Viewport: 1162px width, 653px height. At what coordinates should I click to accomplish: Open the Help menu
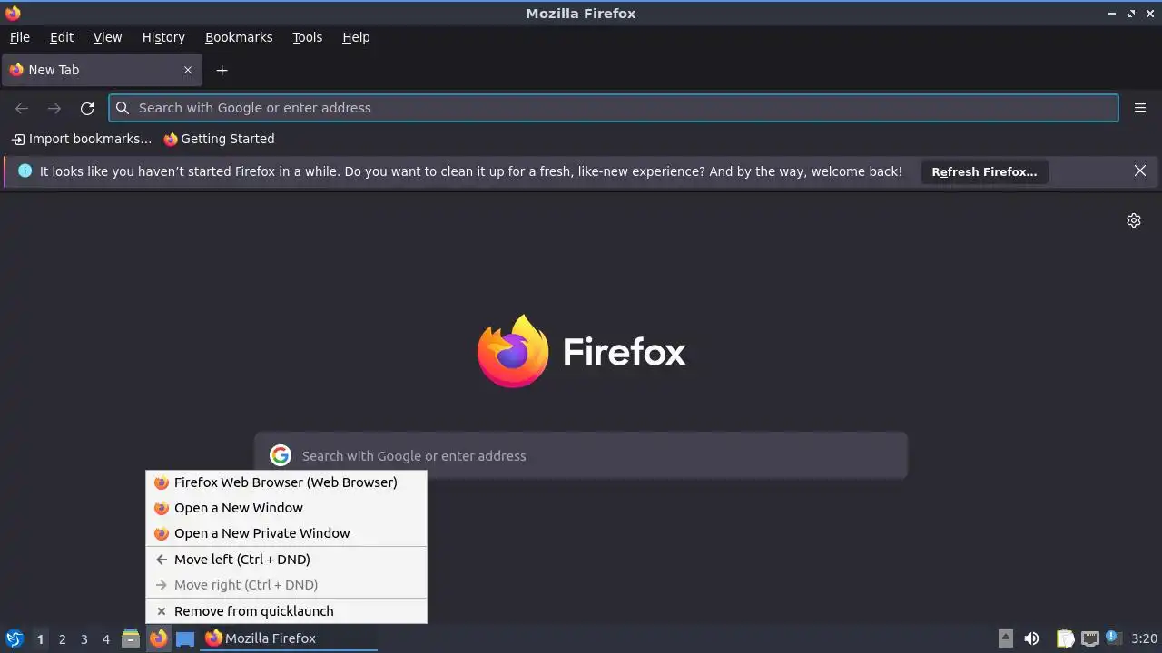coord(356,37)
